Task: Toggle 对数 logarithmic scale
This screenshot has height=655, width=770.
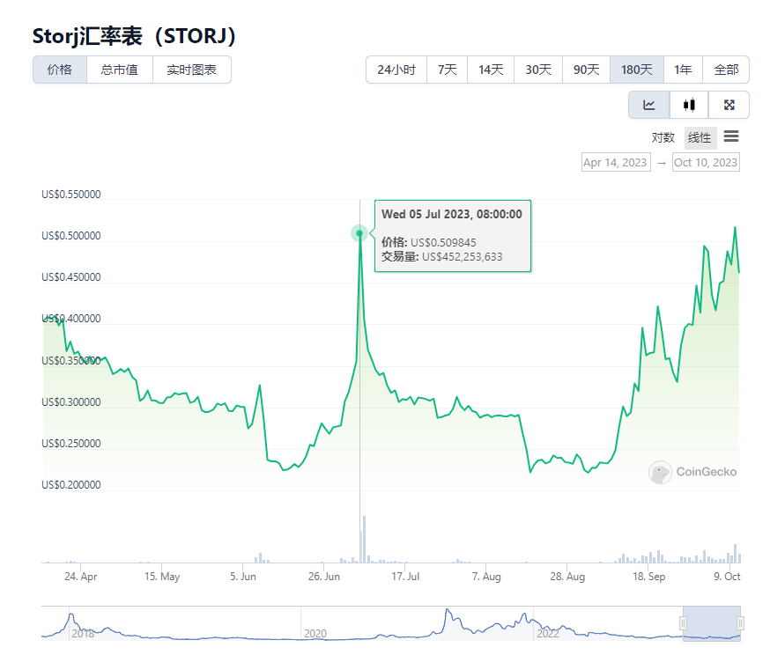Action: click(663, 137)
